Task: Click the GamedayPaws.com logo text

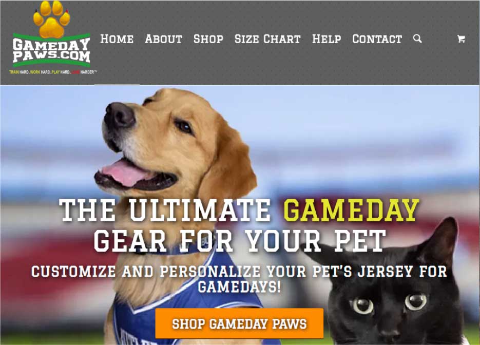Action: coord(51,50)
